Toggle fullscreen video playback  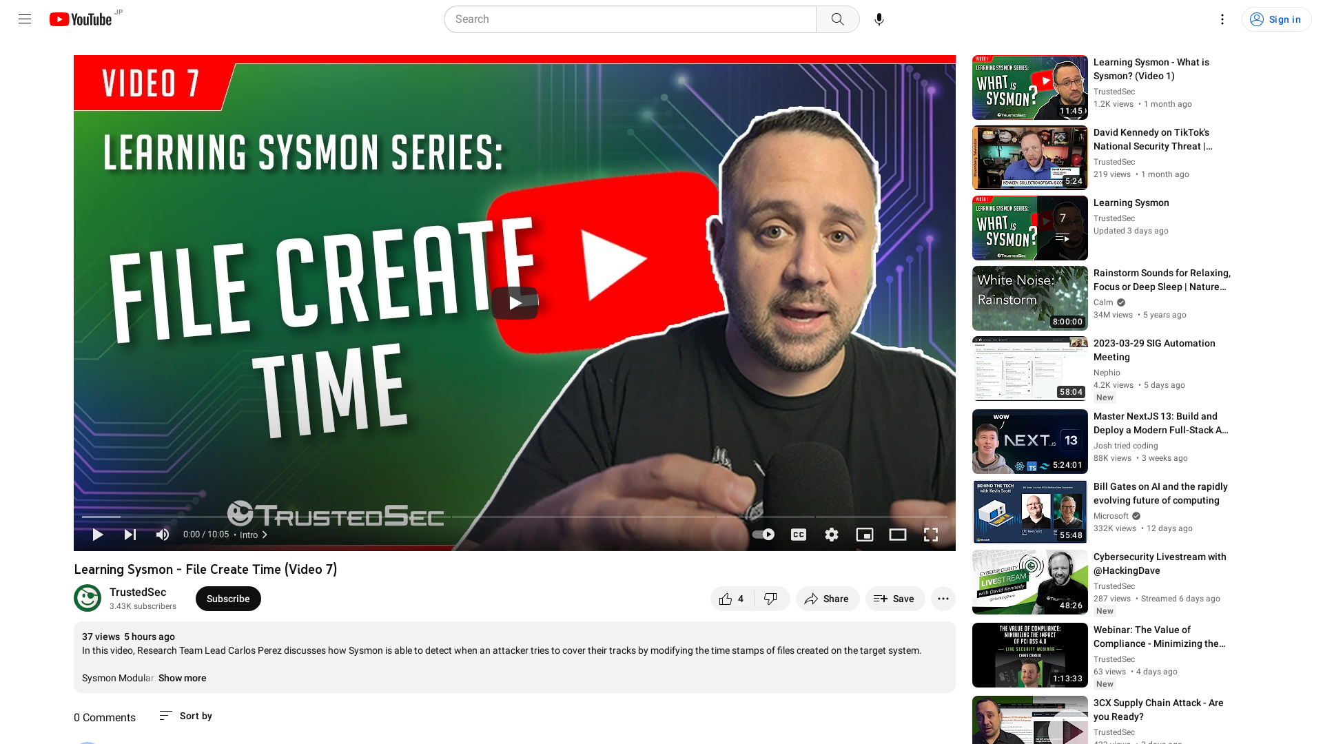tap(930, 534)
